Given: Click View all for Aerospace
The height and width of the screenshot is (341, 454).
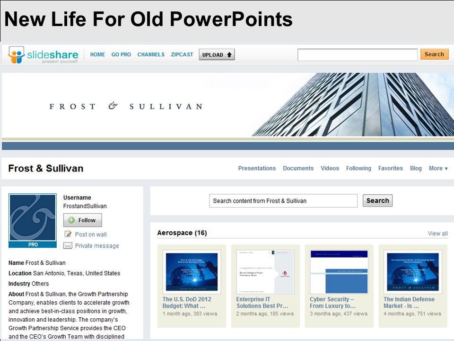Looking at the screenshot, I should pyautogui.click(x=437, y=233).
